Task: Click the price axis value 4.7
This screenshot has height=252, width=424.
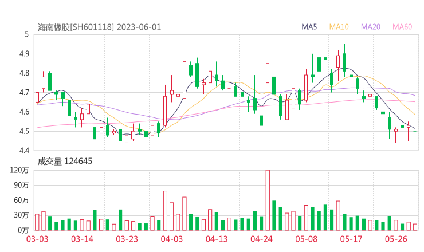Action: pos(24,92)
